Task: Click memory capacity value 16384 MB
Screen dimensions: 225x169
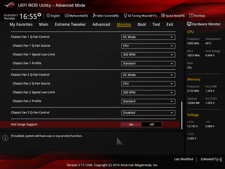Action: (193, 103)
